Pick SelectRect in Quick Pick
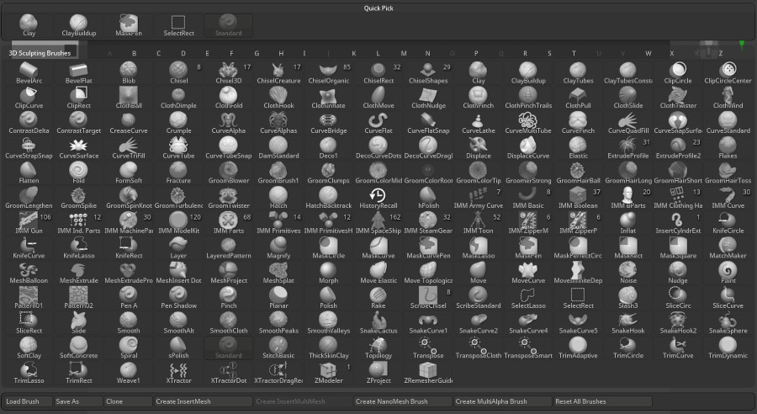 (178, 25)
